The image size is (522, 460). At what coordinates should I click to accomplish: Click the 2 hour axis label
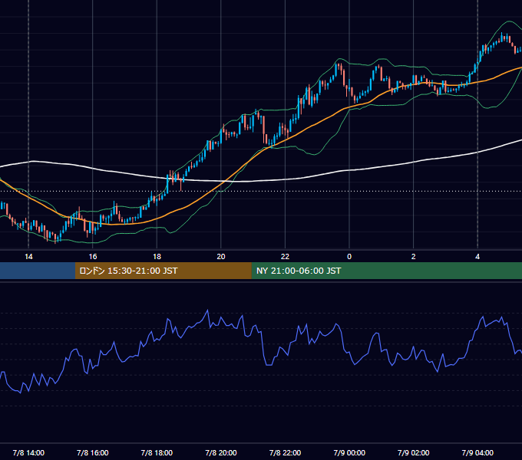(414, 257)
